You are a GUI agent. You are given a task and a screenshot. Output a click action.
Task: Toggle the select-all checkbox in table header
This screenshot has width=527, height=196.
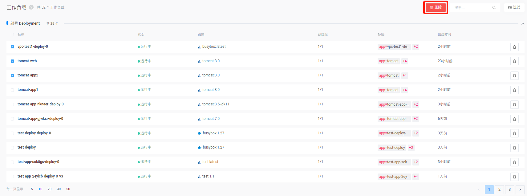coord(12,35)
